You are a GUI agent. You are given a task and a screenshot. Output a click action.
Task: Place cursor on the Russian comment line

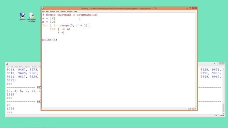70,15
